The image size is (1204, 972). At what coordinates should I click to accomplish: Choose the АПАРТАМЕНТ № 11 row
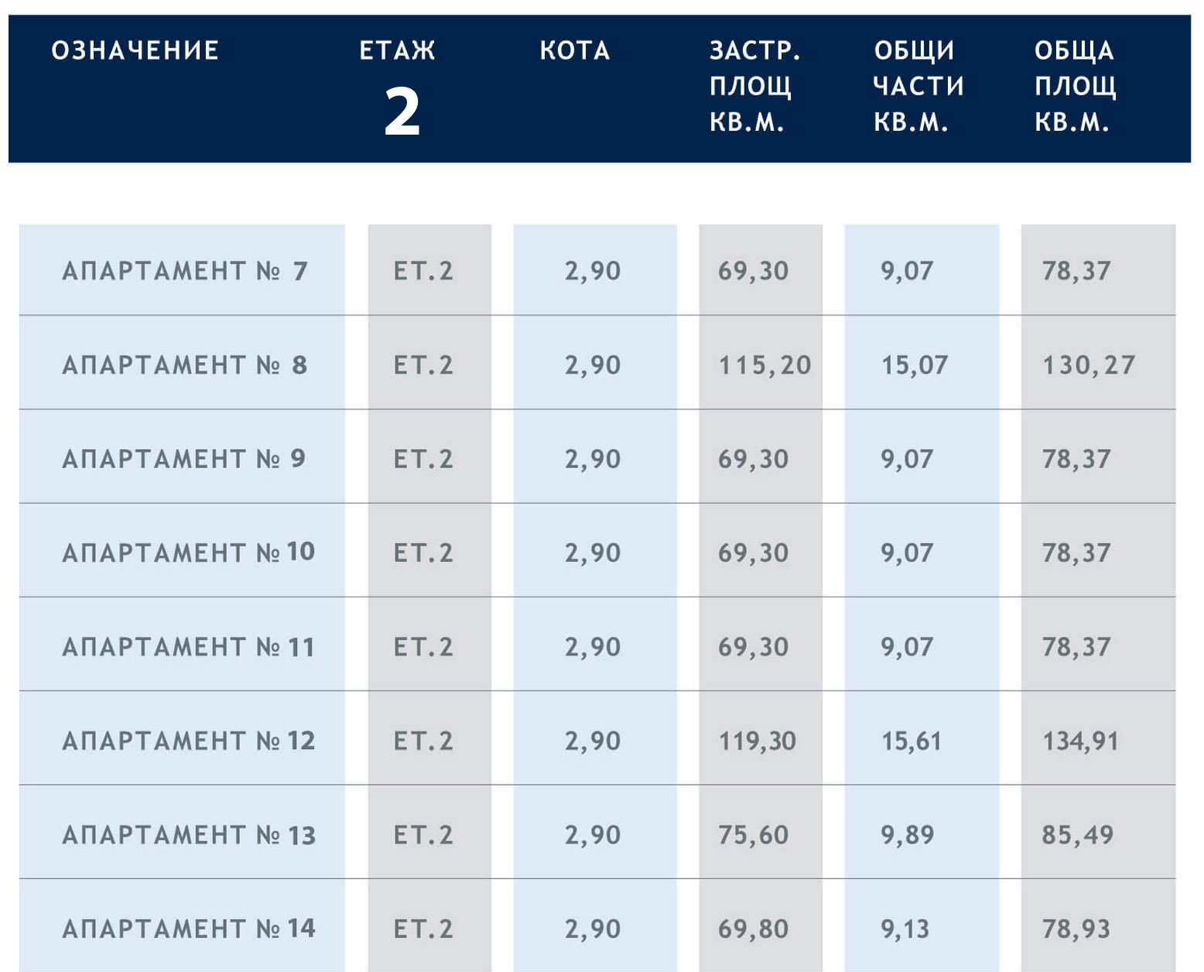coord(188,647)
